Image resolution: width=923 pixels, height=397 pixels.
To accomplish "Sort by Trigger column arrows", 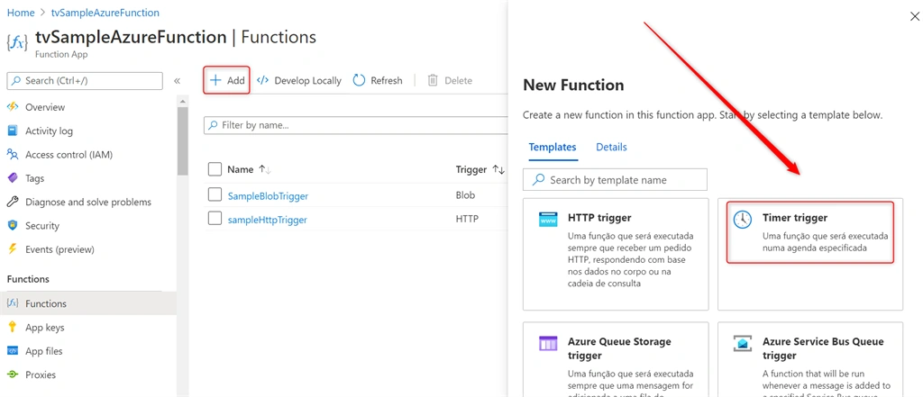I will pyautogui.click(x=498, y=169).
